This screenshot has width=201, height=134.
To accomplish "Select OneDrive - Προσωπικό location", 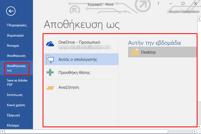I will click(81, 45).
